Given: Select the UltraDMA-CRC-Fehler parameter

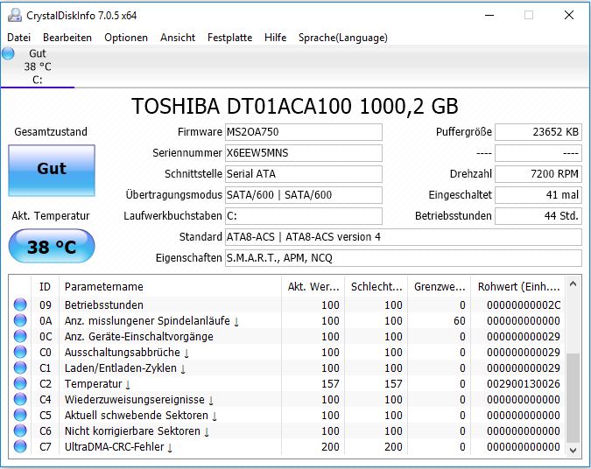Looking at the screenshot, I should pos(118,447).
